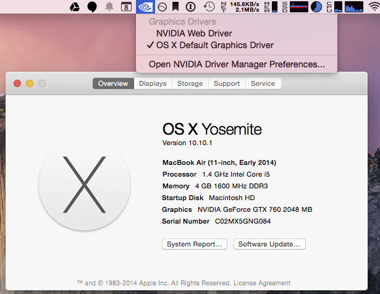Open the calendar icon showing 8

(126, 7)
